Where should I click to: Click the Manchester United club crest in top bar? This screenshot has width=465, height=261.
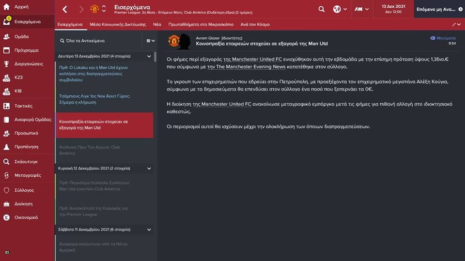pyautogui.click(x=94, y=9)
